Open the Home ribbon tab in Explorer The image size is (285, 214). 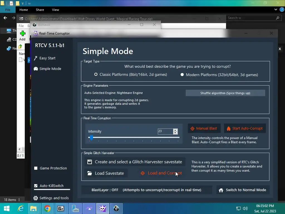[24, 10]
